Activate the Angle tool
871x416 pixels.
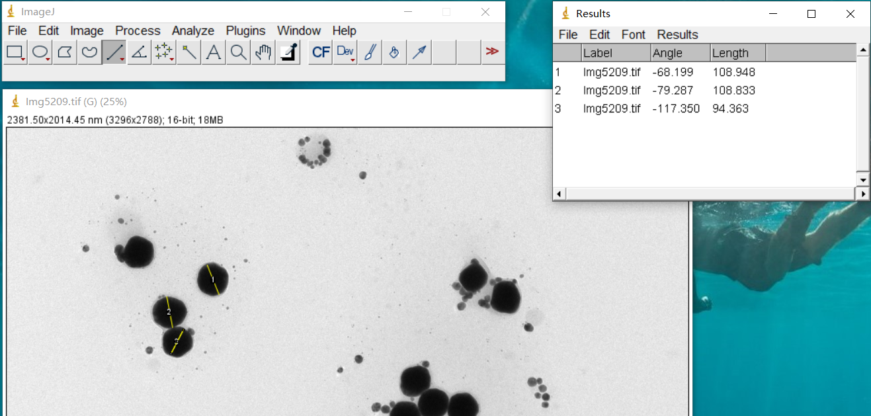[x=139, y=52]
